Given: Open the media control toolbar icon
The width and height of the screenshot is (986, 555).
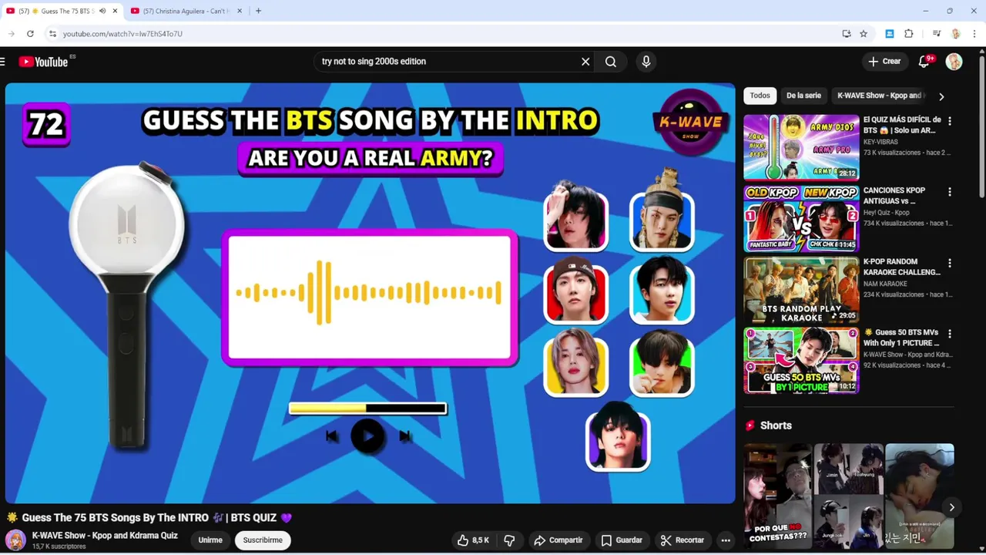Looking at the screenshot, I should pos(936,34).
